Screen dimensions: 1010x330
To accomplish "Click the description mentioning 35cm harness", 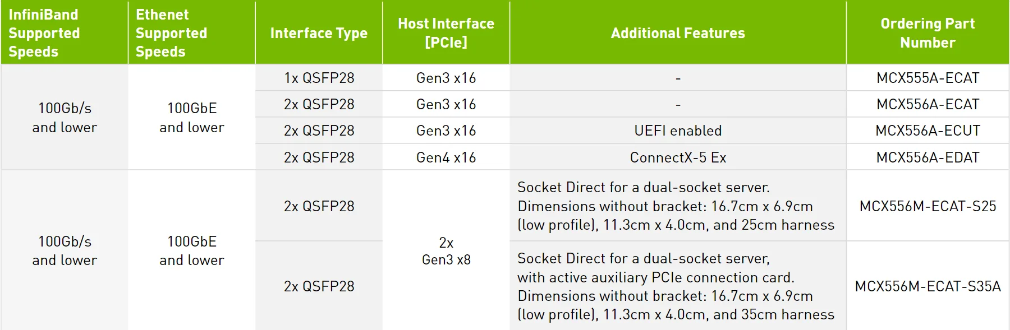I will point(676,286).
